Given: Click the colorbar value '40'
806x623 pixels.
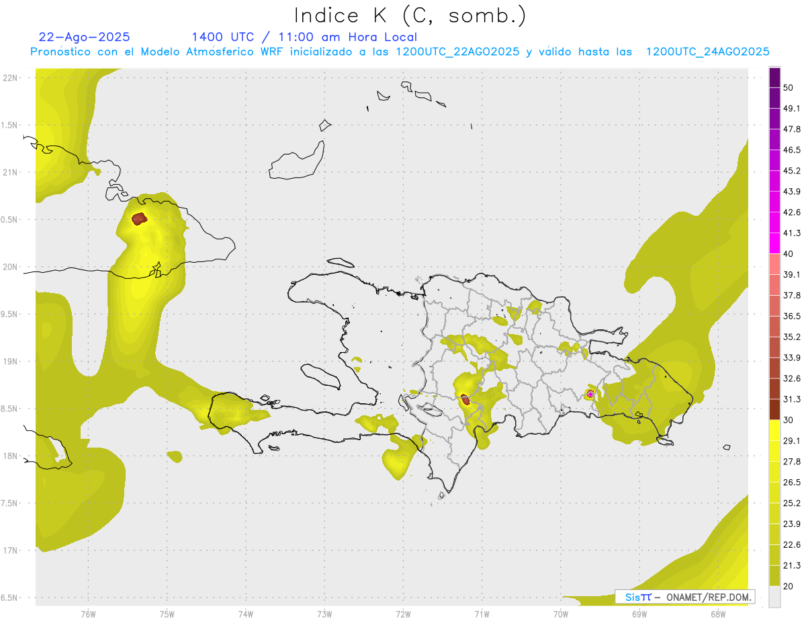Looking at the screenshot, I should 789,254.
